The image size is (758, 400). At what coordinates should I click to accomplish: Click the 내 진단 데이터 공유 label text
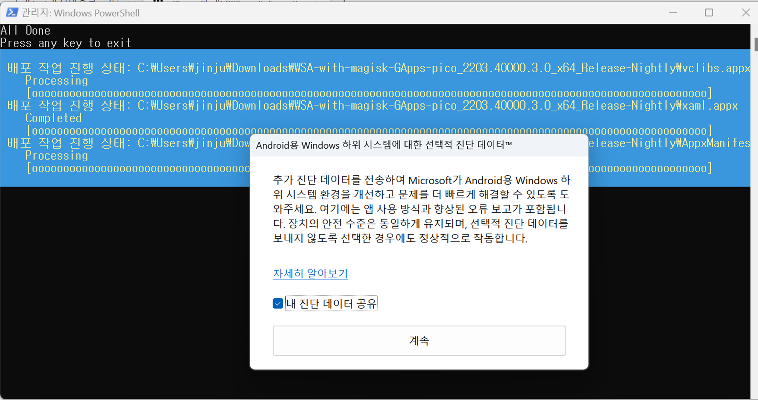point(331,303)
